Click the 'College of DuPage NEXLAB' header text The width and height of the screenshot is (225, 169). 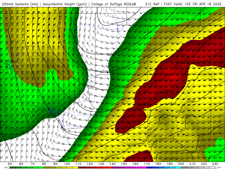(x=114, y=4)
